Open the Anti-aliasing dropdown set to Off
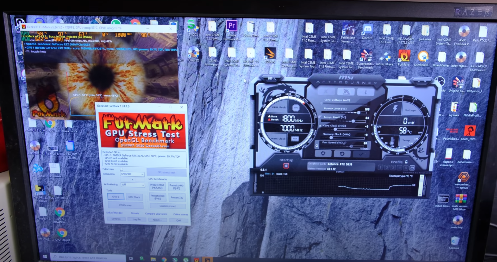Image resolution: width=497 pixels, height=262 pixels. 132,185
